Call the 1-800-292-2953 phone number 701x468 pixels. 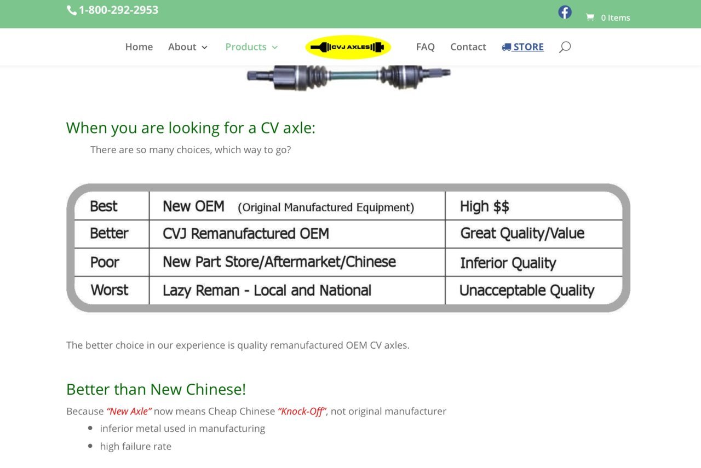pos(119,10)
